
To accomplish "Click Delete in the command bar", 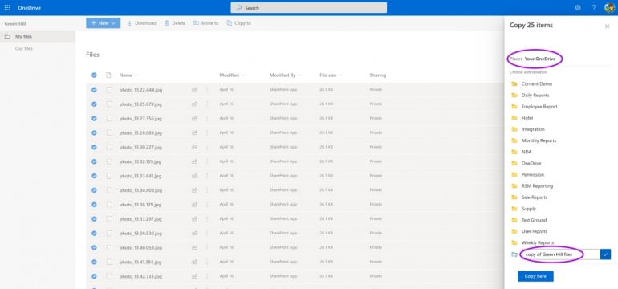I will tap(175, 23).
